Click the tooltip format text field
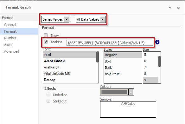 point(110,42)
